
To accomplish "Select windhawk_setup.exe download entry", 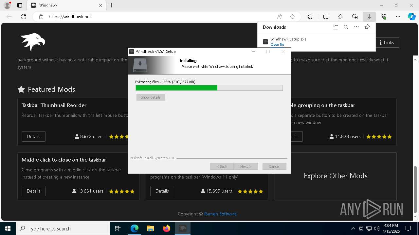I will [316, 42].
